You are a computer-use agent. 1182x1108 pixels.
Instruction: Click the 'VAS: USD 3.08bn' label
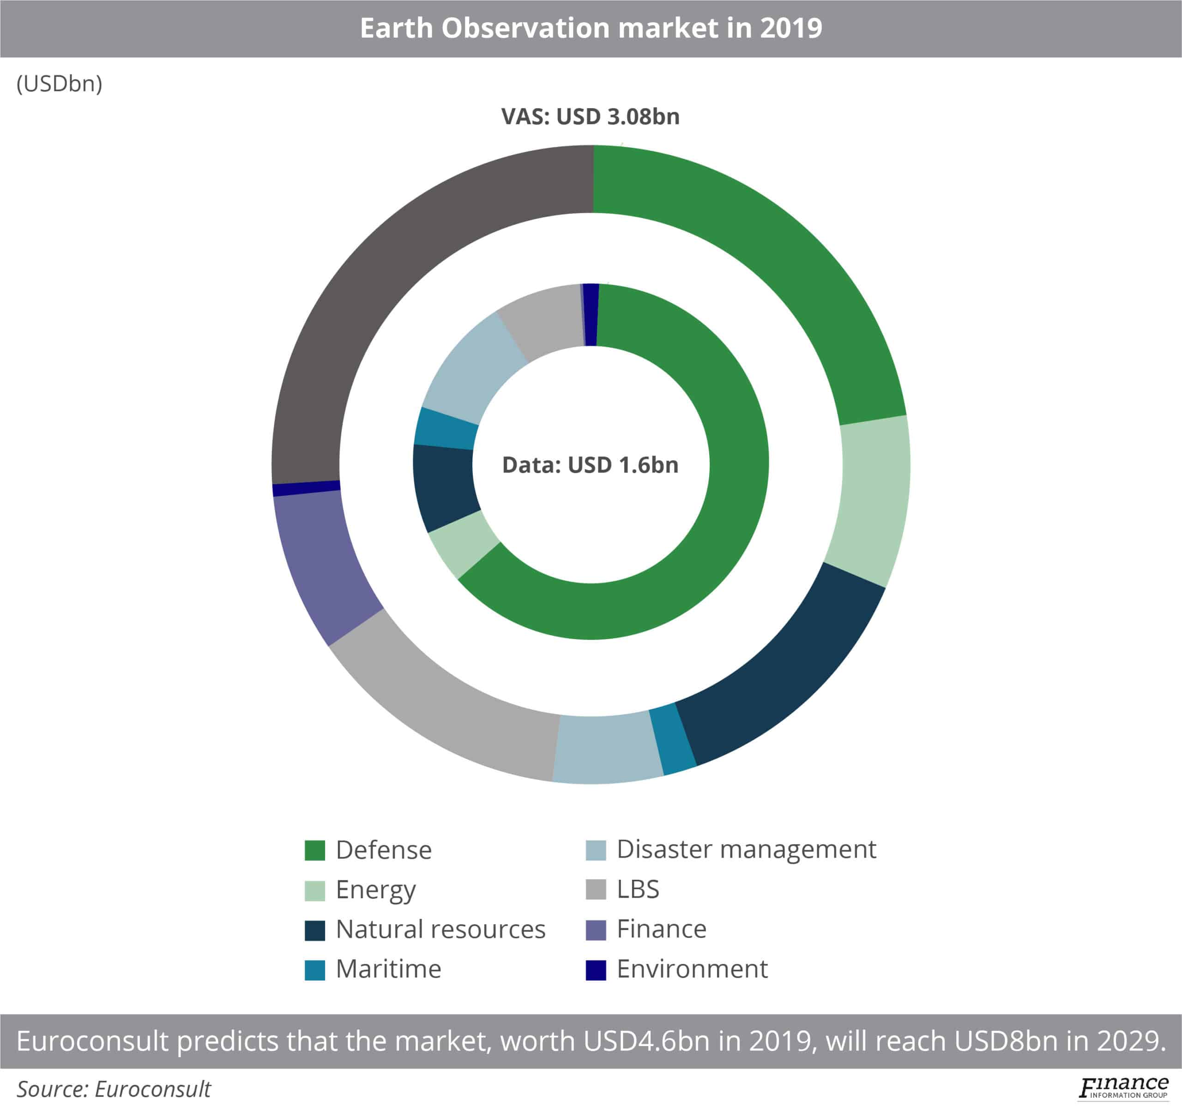pyautogui.click(x=591, y=118)
